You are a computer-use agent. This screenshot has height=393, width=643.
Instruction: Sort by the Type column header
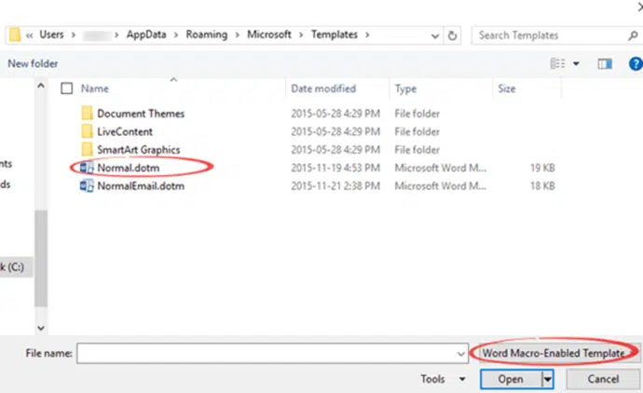pyautogui.click(x=405, y=88)
